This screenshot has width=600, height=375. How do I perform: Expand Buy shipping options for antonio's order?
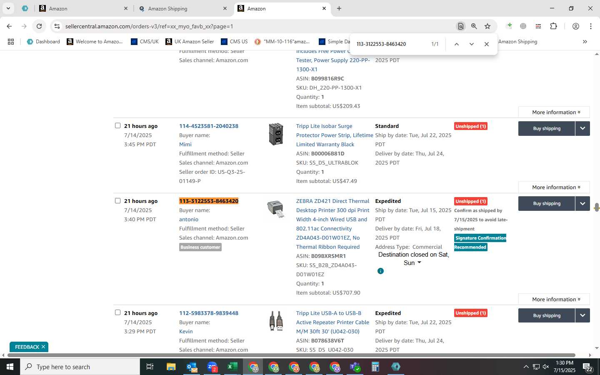coord(582,203)
